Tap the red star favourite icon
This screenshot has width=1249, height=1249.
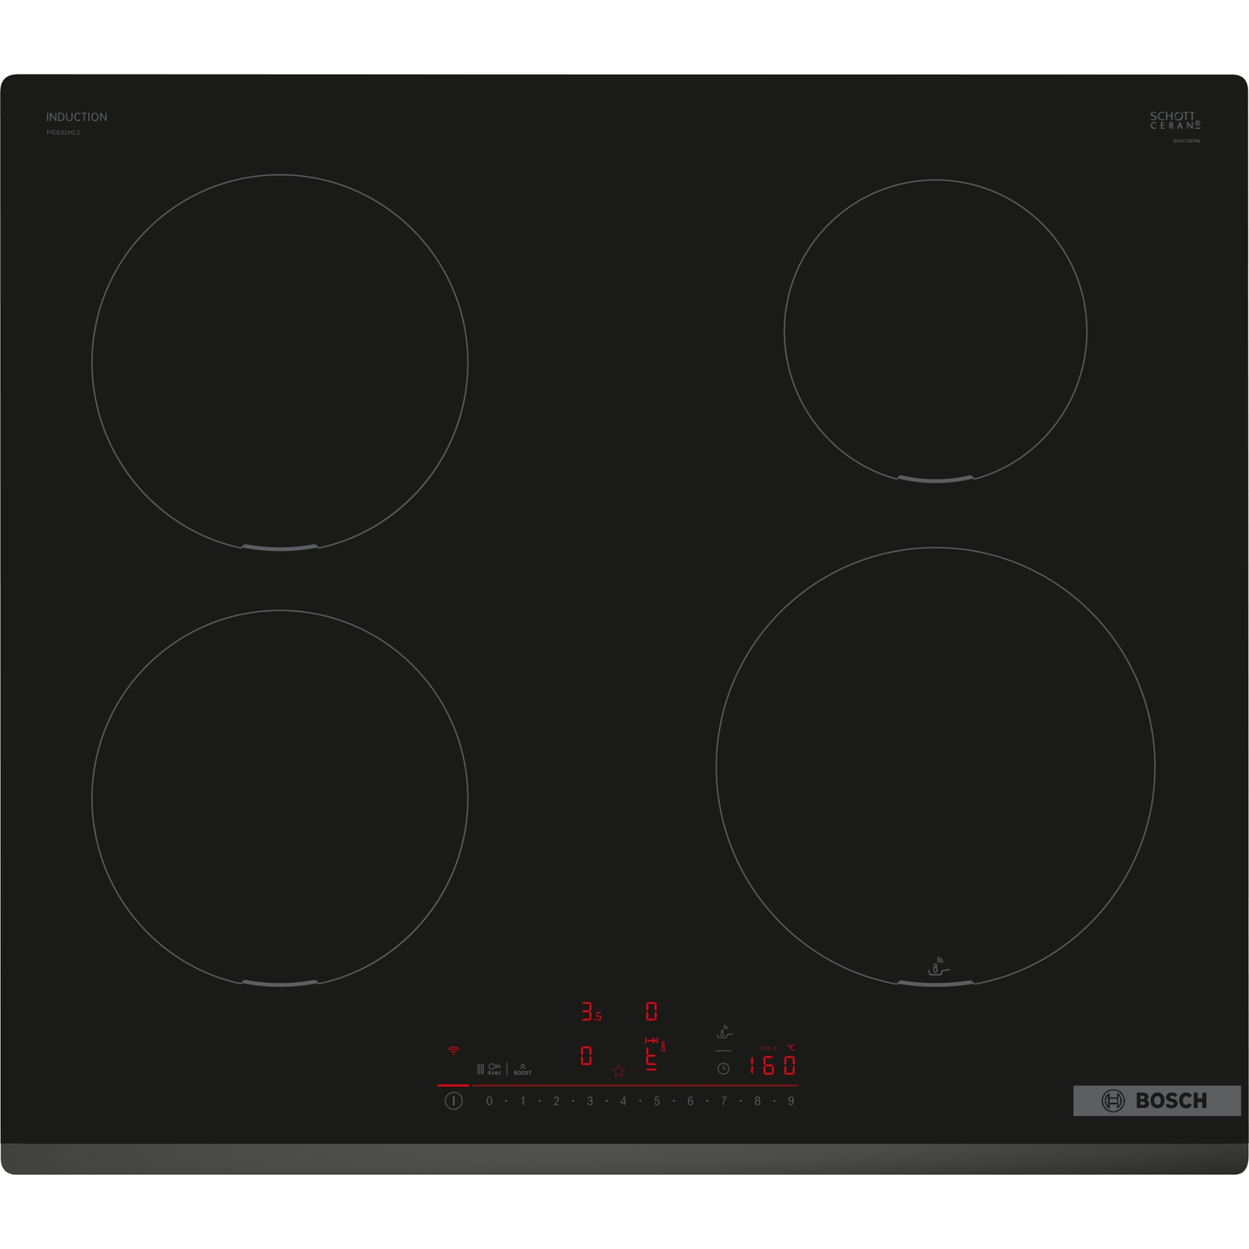coord(619,1071)
